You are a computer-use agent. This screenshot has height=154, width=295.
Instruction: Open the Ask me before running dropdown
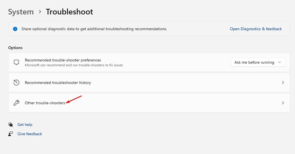tap(258, 62)
